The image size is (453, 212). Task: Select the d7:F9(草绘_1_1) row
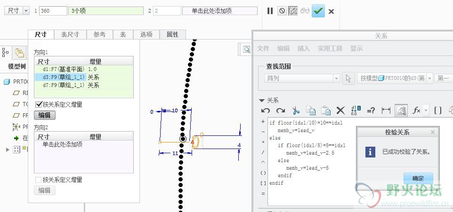pos(84,85)
